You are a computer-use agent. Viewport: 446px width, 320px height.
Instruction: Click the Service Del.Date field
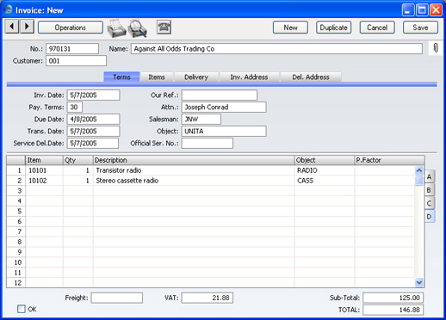coord(93,144)
